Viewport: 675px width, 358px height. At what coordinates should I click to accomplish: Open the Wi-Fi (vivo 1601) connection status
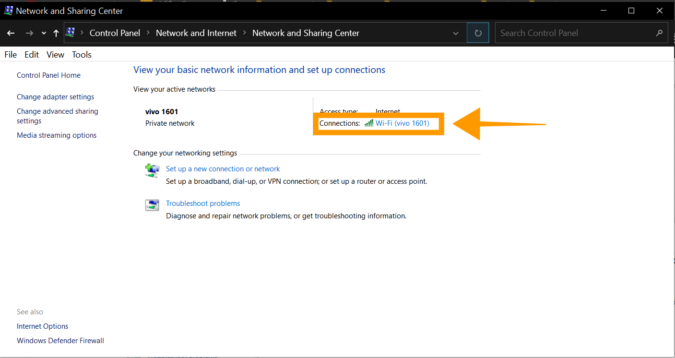[402, 123]
